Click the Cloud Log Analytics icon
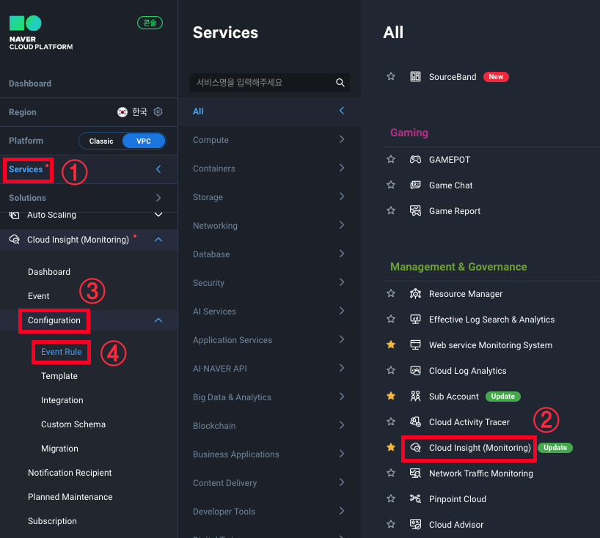The width and height of the screenshot is (600, 538). click(415, 371)
